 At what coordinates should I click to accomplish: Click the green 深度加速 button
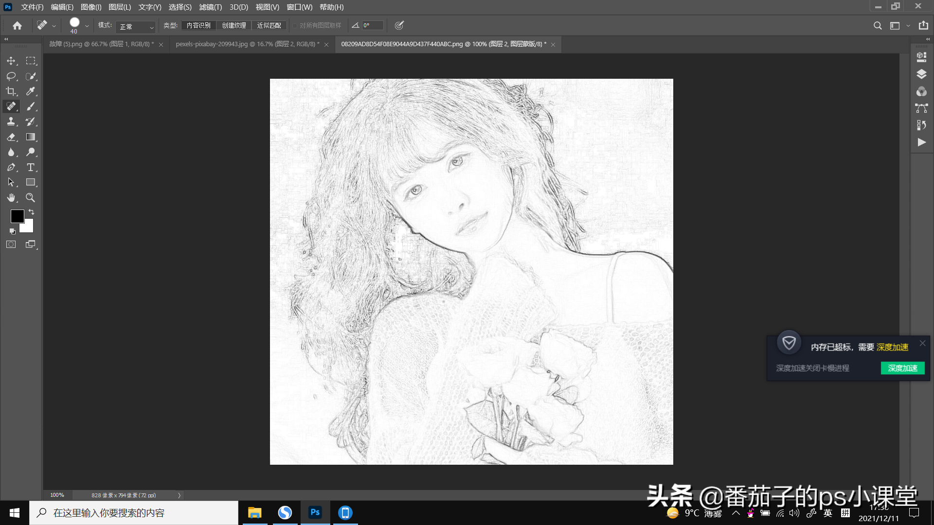tap(902, 368)
